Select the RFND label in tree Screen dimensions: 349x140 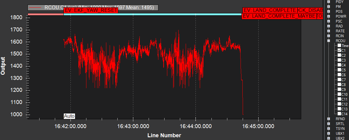pos(340,119)
